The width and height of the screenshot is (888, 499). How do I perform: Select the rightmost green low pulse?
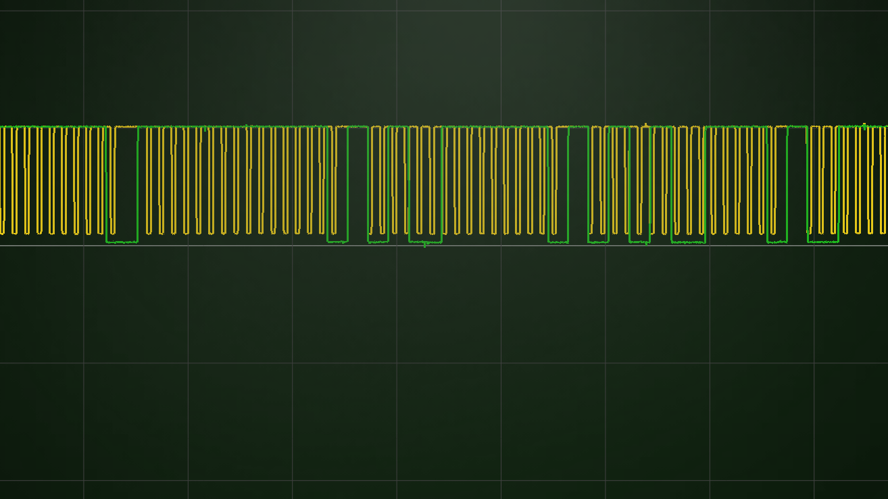822,241
